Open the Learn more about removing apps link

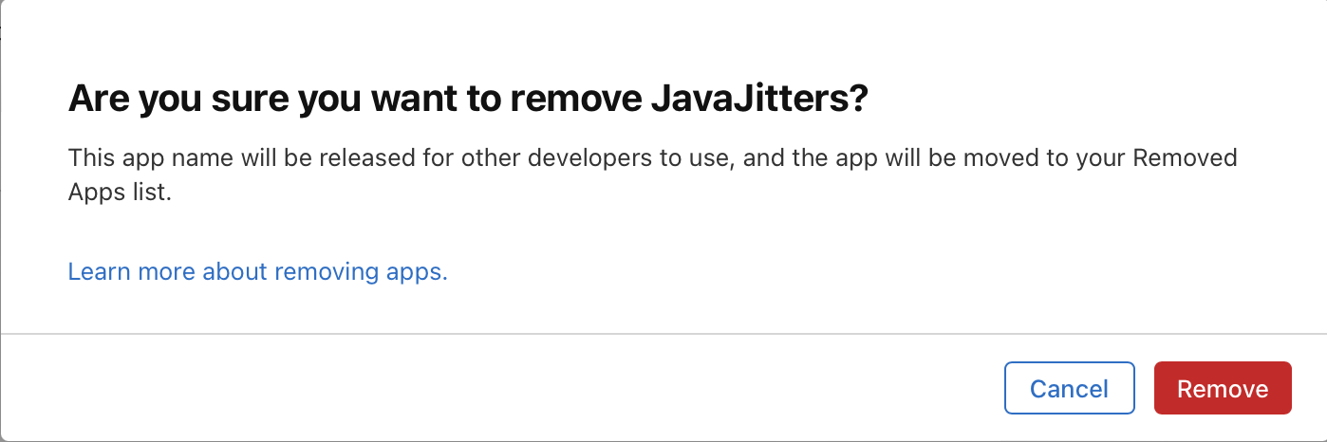pos(257,272)
